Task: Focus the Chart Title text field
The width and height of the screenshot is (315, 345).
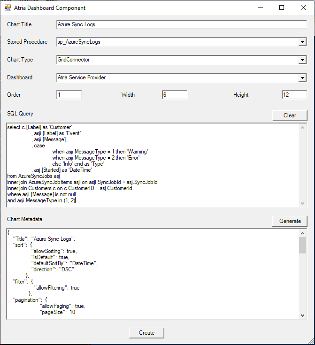Action: point(182,24)
